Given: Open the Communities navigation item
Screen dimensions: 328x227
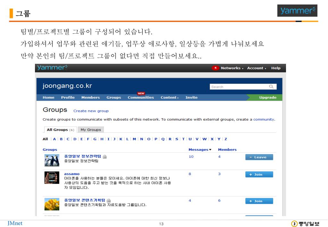Looking at the screenshot, I should (141, 97).
